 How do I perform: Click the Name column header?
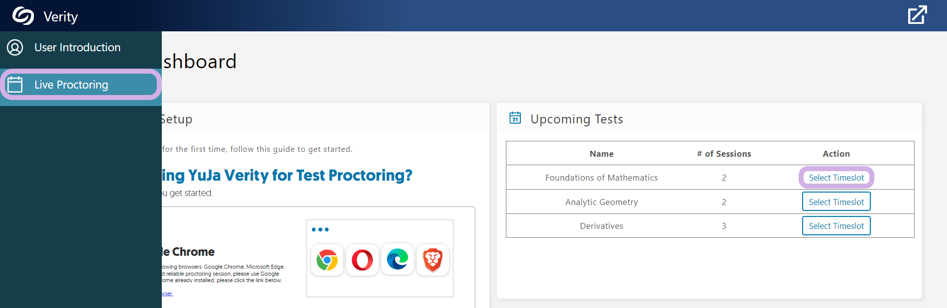[x=601, y=154]
